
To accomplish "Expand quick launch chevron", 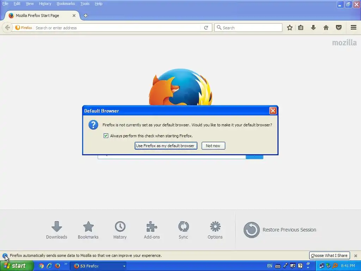I will 66,264.
